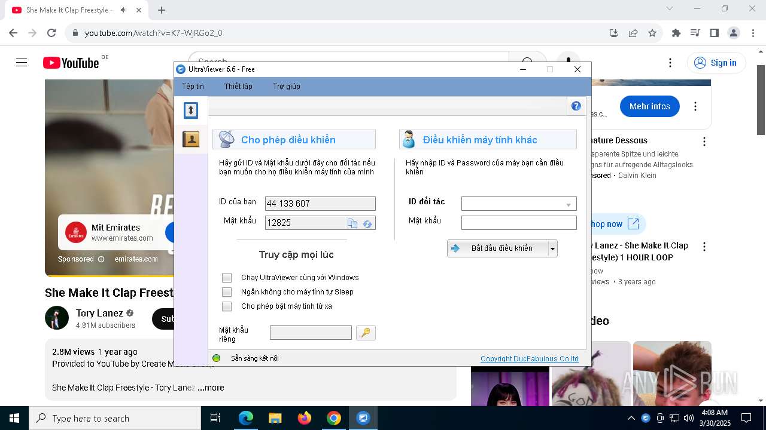Open the Chrome tab search chevron

pyautogui.click(x=670, y=9)
